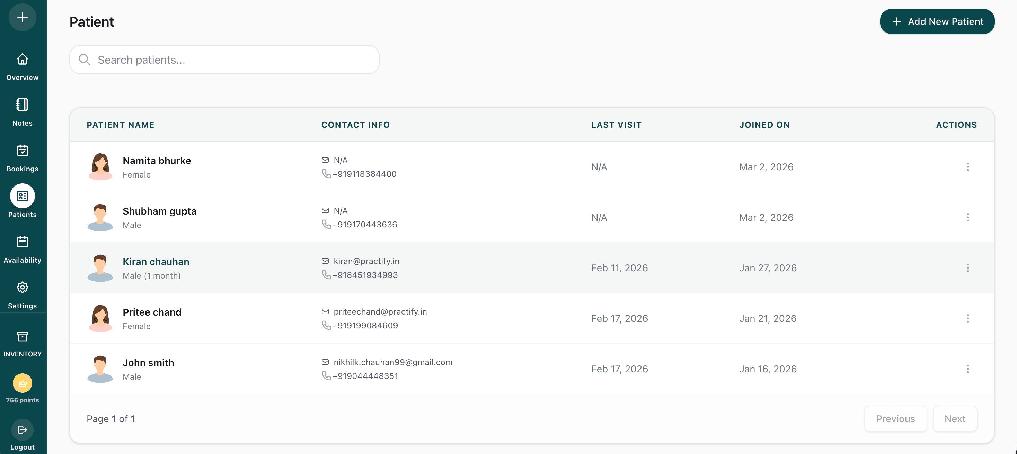This screenshot has height=454, width=1017.
Task: Open the Notes section icon
Action: [22, 105]
